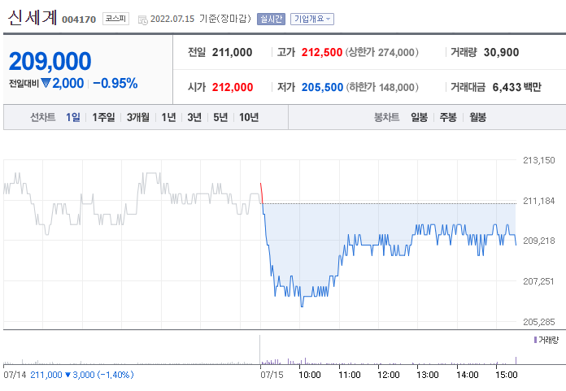The height and width of the screenshot is (391, 566).
Task: Click the 상한가 274,000 text
Action: click(382, 52)
